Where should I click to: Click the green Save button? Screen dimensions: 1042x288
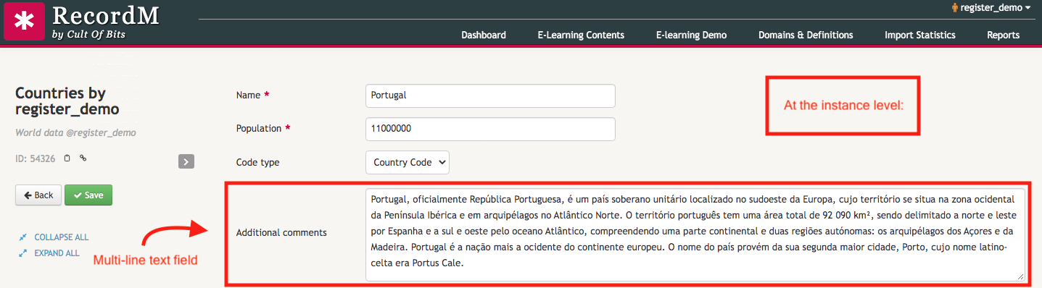coord(88,195)
